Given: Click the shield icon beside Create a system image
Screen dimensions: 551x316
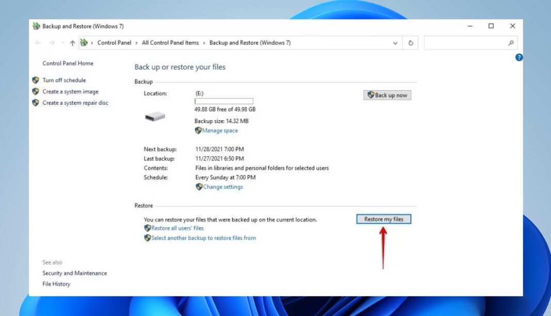Looking at the screenshot, I should pyautogui.click(x=35, y=91).
